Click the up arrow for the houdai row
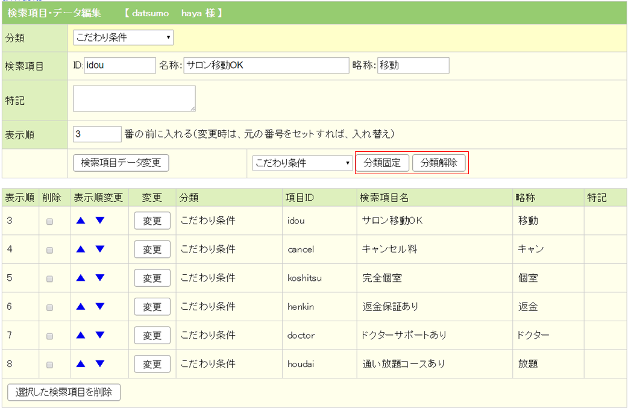 pyautogui.click(x=81, y=364)
